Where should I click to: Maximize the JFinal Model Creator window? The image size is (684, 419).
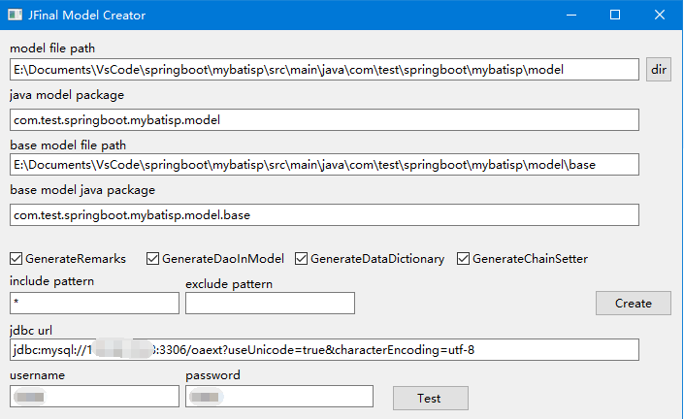[x=615, y=15]
